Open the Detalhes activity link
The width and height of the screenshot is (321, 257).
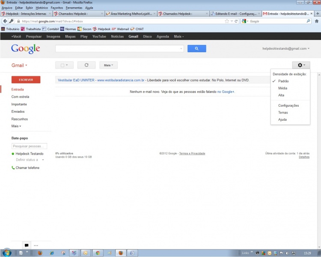[x=304, y=157]
